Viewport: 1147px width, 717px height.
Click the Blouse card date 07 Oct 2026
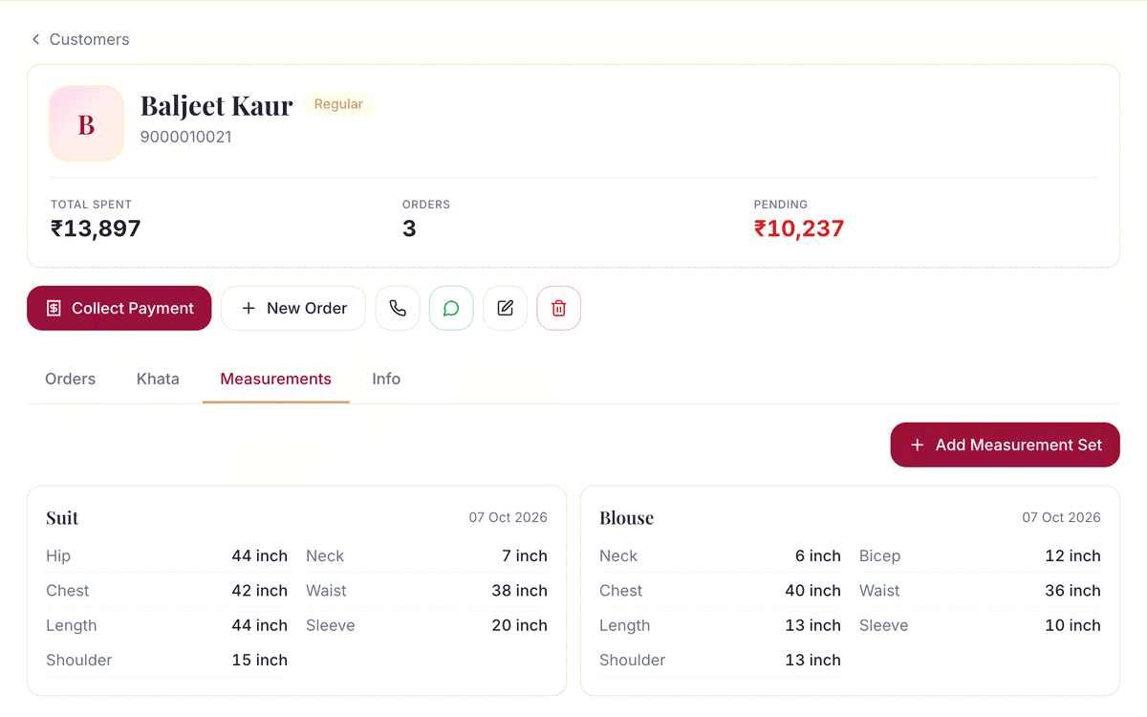click(1062, 517)
